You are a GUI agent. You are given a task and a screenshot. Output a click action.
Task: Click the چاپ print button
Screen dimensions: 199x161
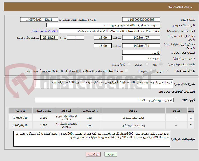click(x=111, y=154)
